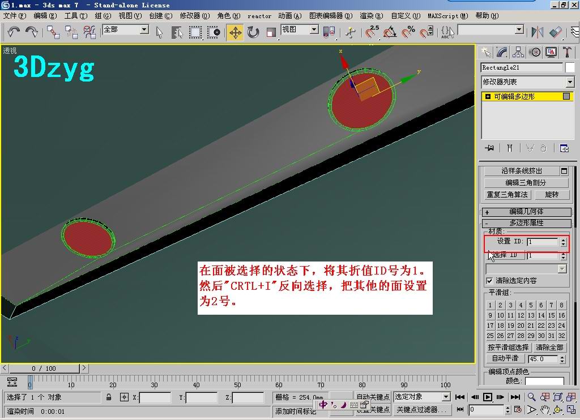Click the object color swatch beside Rectangle21

(x=570, y=67)
